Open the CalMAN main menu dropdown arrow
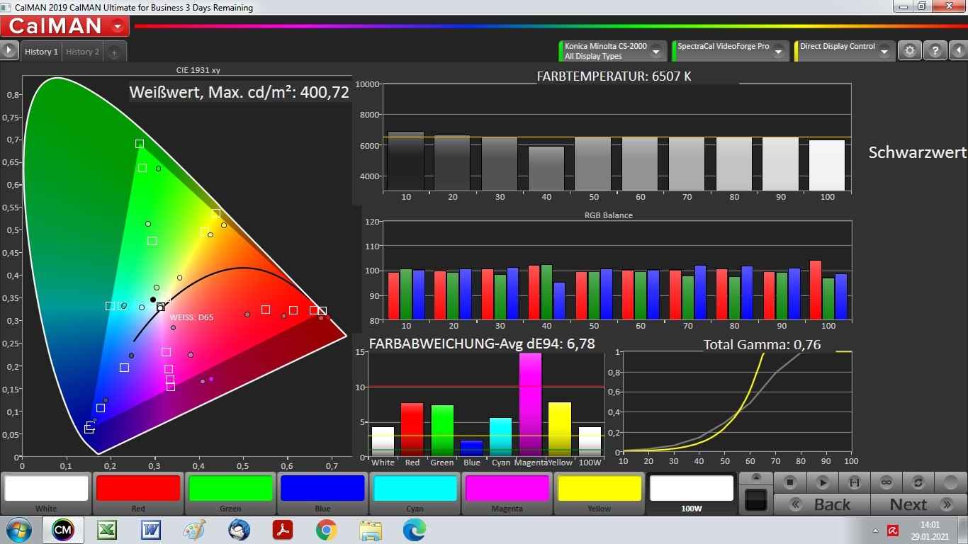 [x=117, y=27]
